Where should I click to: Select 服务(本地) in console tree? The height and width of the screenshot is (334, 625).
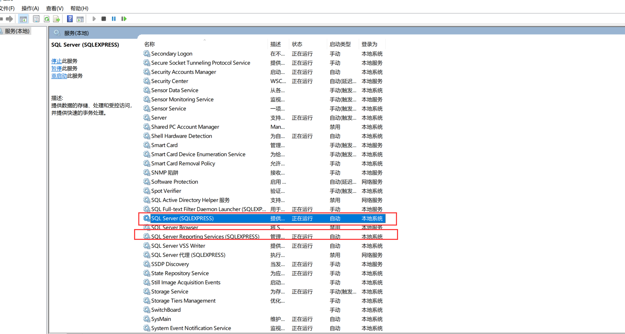tap(17, 31)
